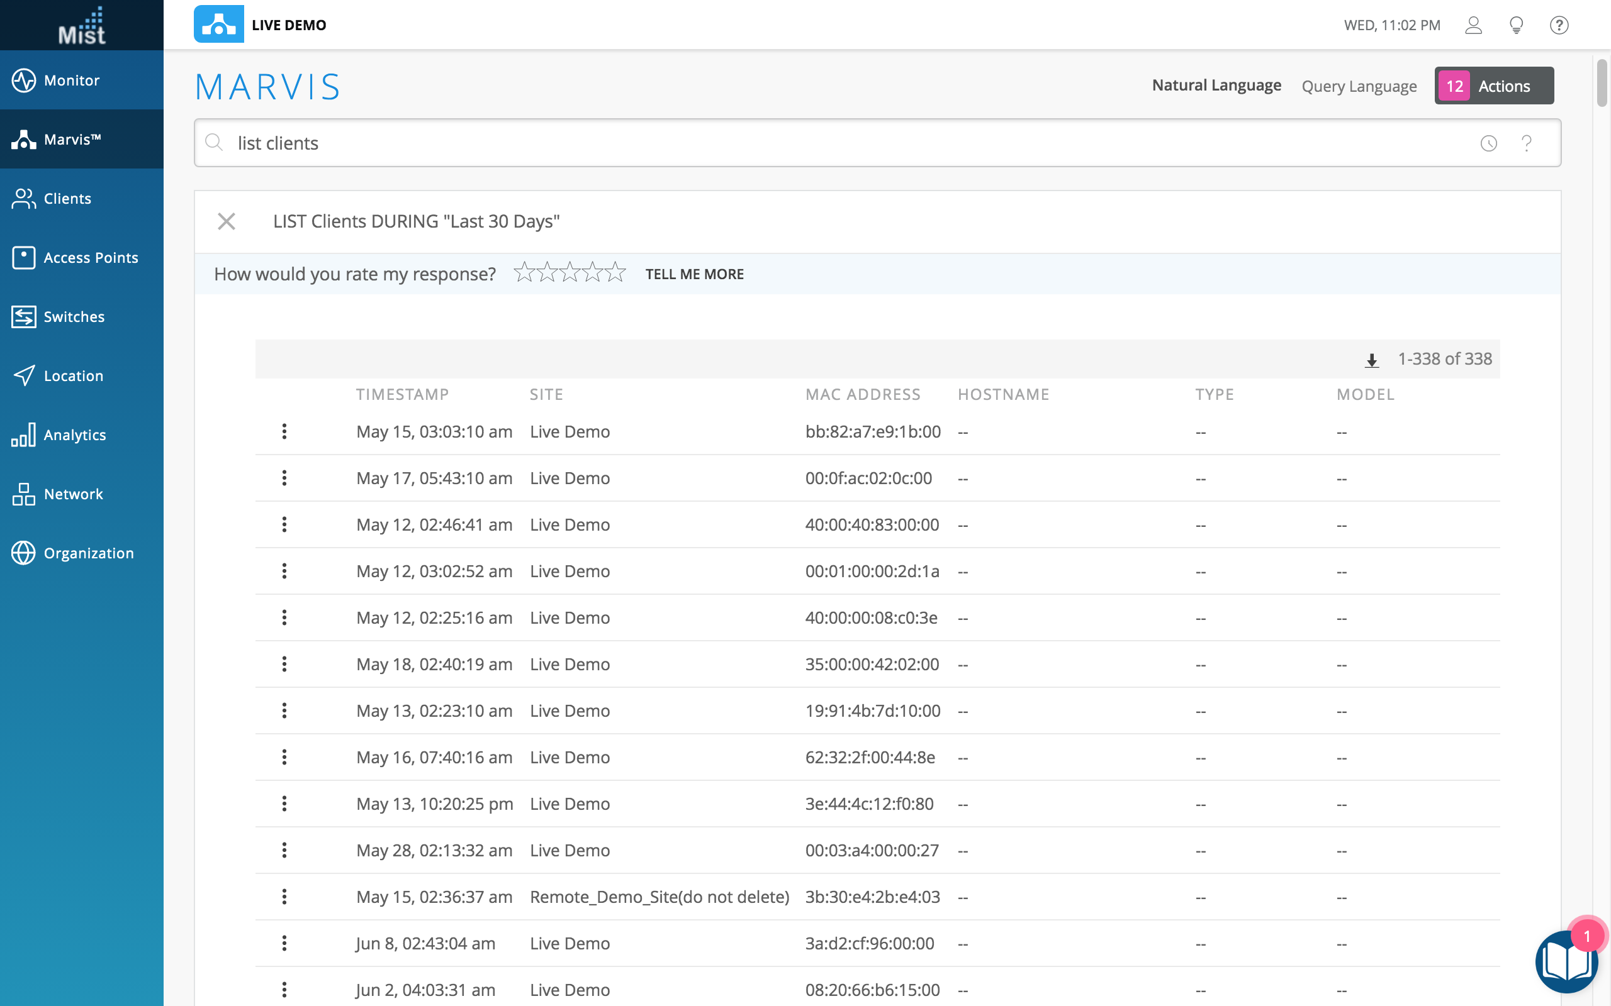
Task: Expand kebab menu for 62:32:2f:00:44:8e row
Action: (x=284, y=757)
